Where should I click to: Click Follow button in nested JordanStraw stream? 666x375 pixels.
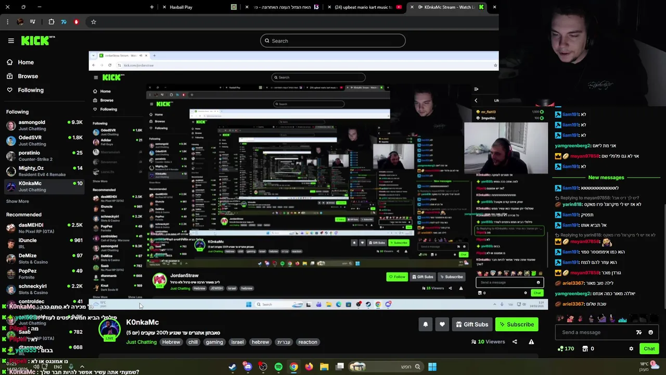(396, 277)
